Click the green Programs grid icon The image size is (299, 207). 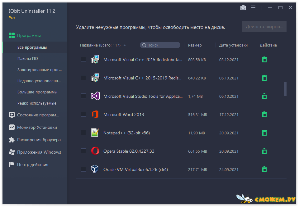coord(12,35)
